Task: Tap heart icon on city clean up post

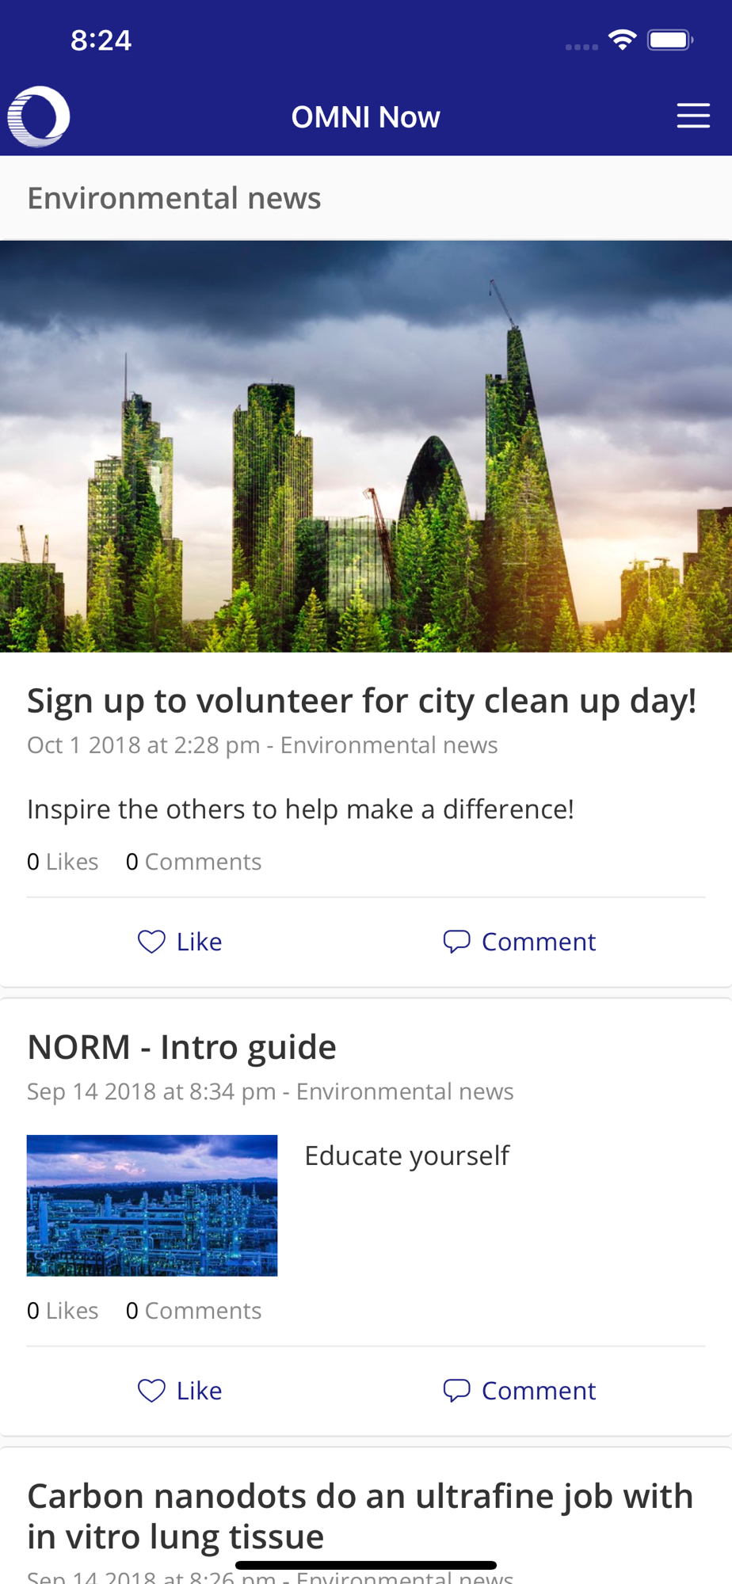Action: coord(151,942)
